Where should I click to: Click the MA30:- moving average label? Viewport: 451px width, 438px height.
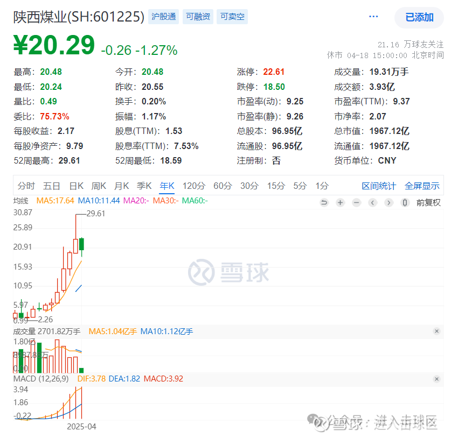(165, 201)
